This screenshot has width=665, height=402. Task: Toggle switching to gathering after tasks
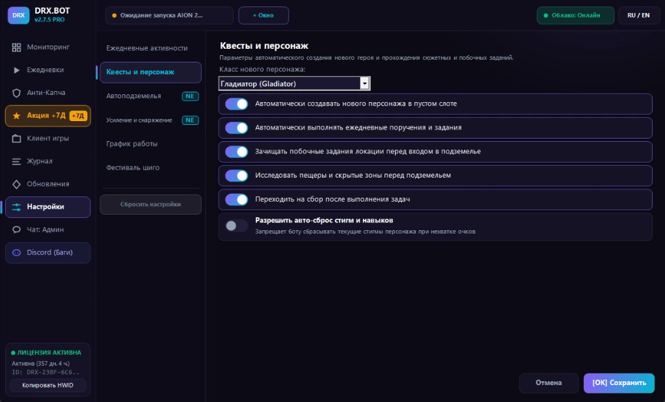(236, 200)
